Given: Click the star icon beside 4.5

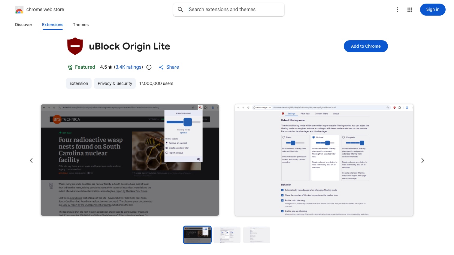Looking at the screenshot, I should pyautogui.click(x=110, y=67).
